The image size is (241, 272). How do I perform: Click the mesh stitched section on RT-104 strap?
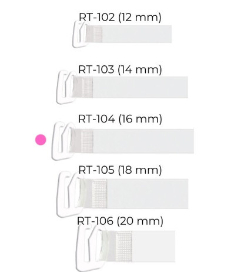[87, 141]
